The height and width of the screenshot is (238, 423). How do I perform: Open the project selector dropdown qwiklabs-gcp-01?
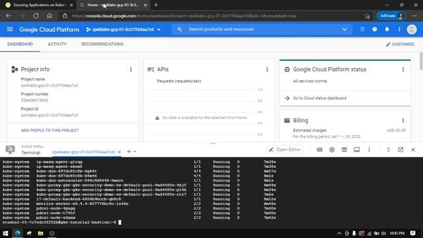[124, 29]
